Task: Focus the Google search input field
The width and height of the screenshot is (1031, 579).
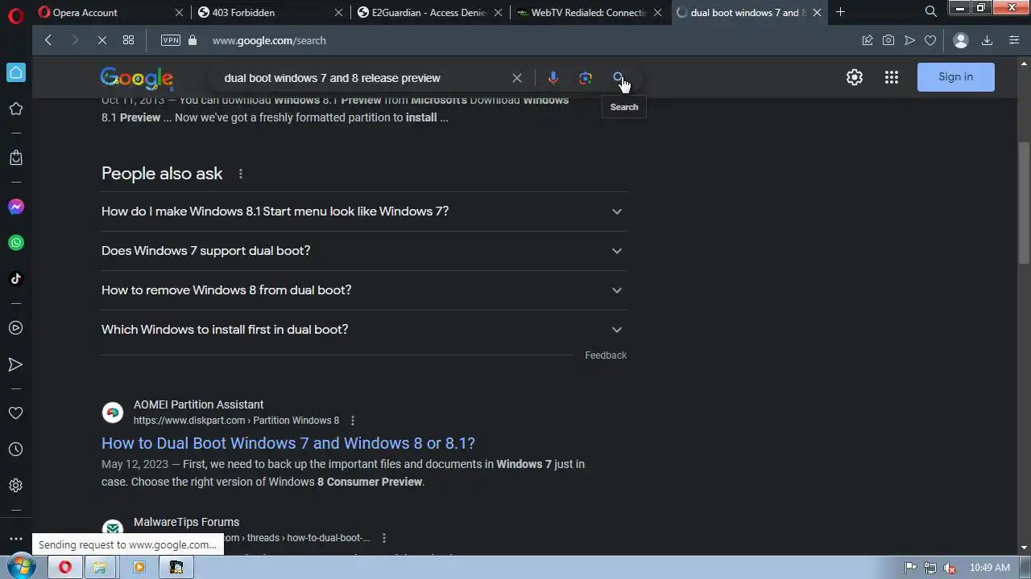Action: click(x=362, y=78)
